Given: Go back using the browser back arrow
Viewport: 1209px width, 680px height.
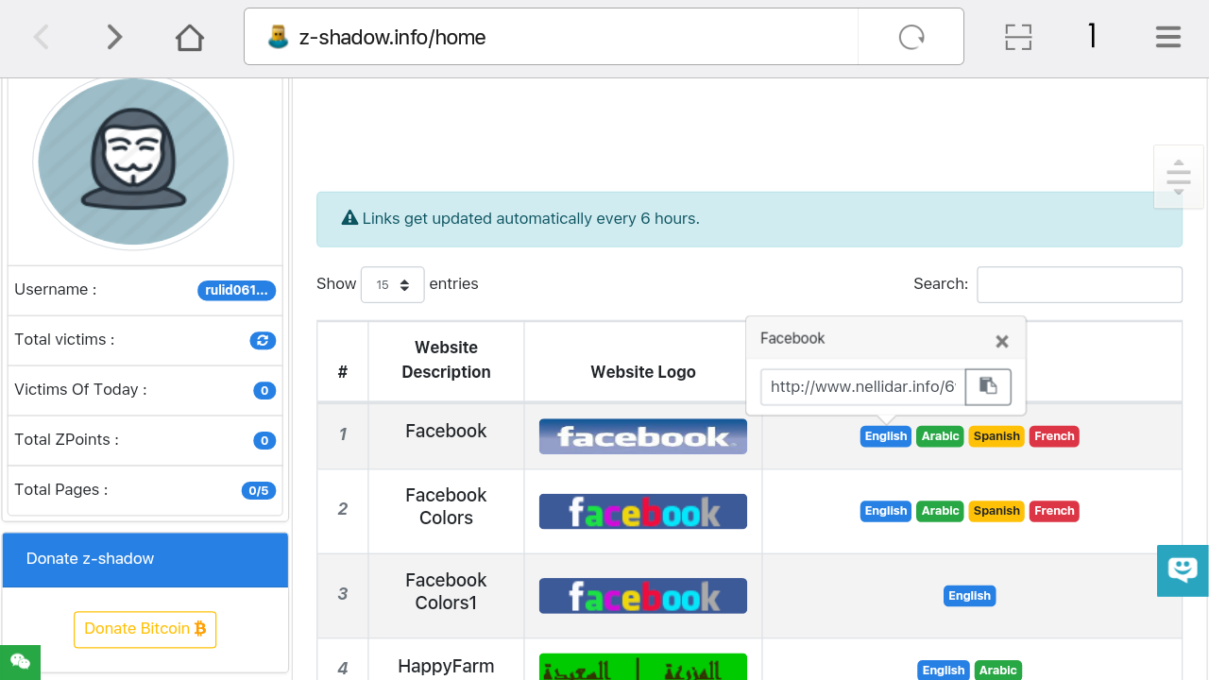Looking at the screenshot, I should pos(42,37).
